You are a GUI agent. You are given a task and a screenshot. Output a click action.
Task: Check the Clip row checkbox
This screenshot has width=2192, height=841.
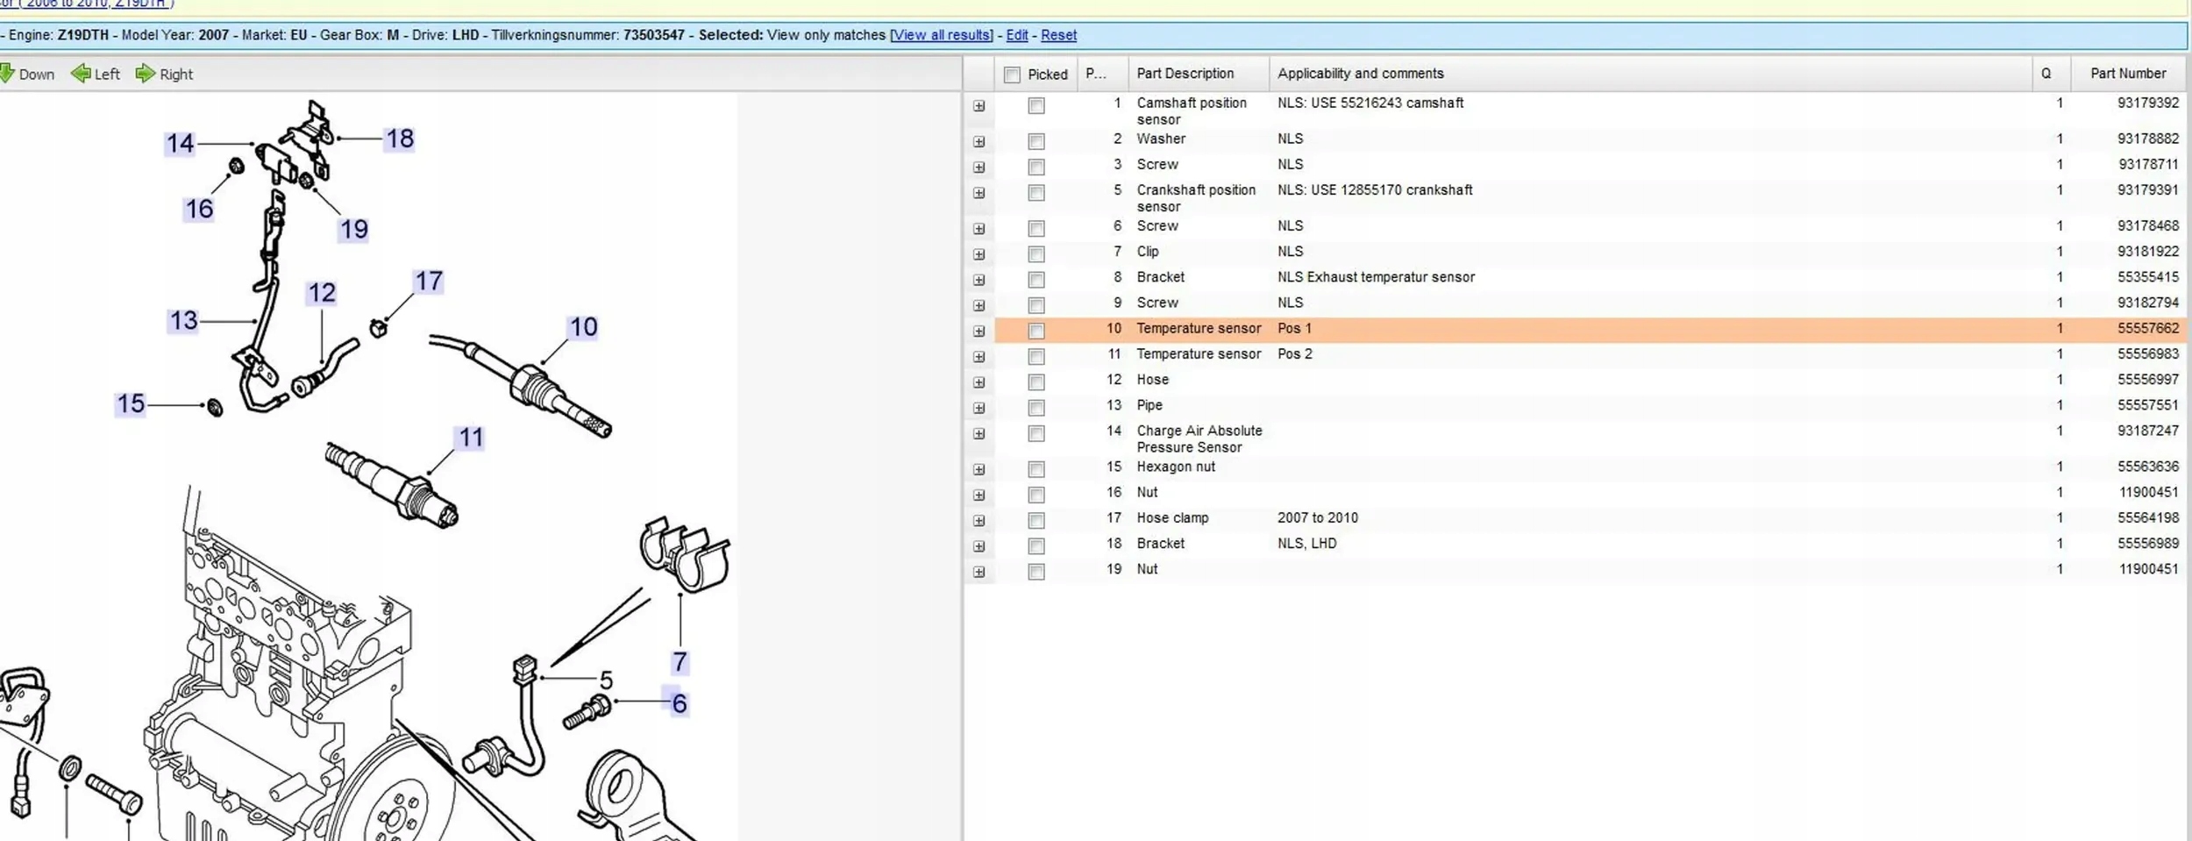click(1036, 254)
